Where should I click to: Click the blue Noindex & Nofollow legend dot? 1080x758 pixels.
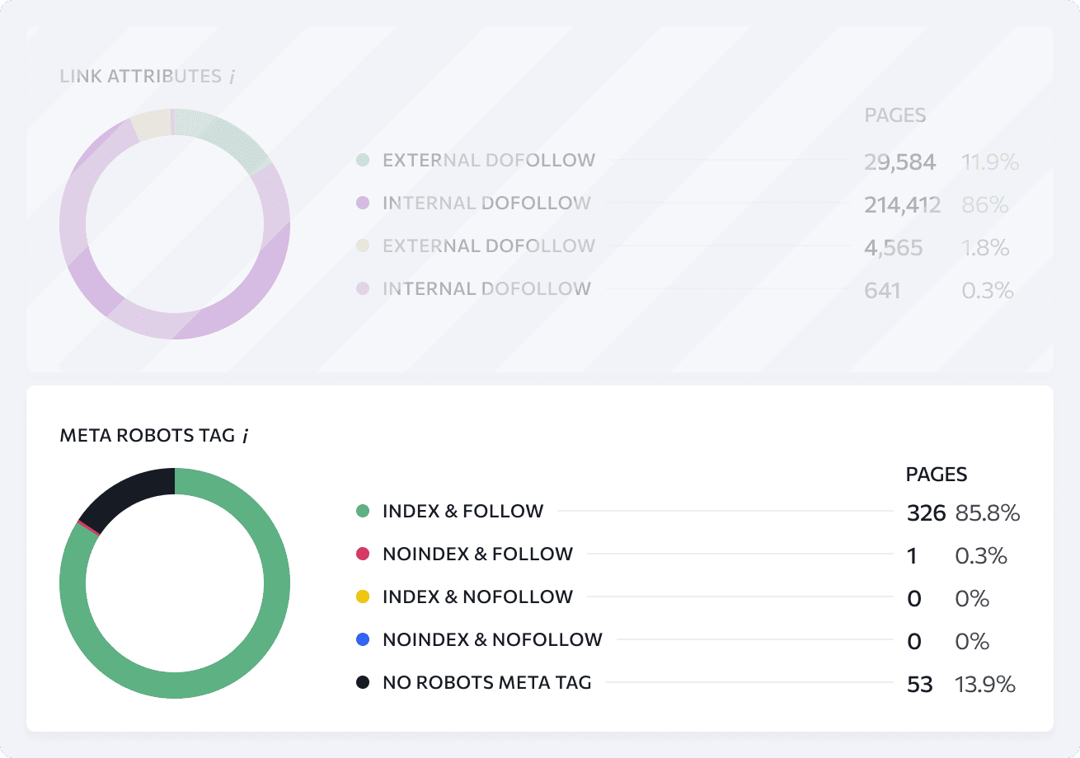pyautogui.click(x=363, y=639)
